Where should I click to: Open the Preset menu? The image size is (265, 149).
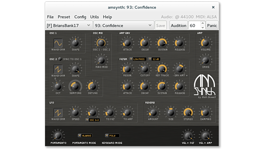[x=64, y=17]
